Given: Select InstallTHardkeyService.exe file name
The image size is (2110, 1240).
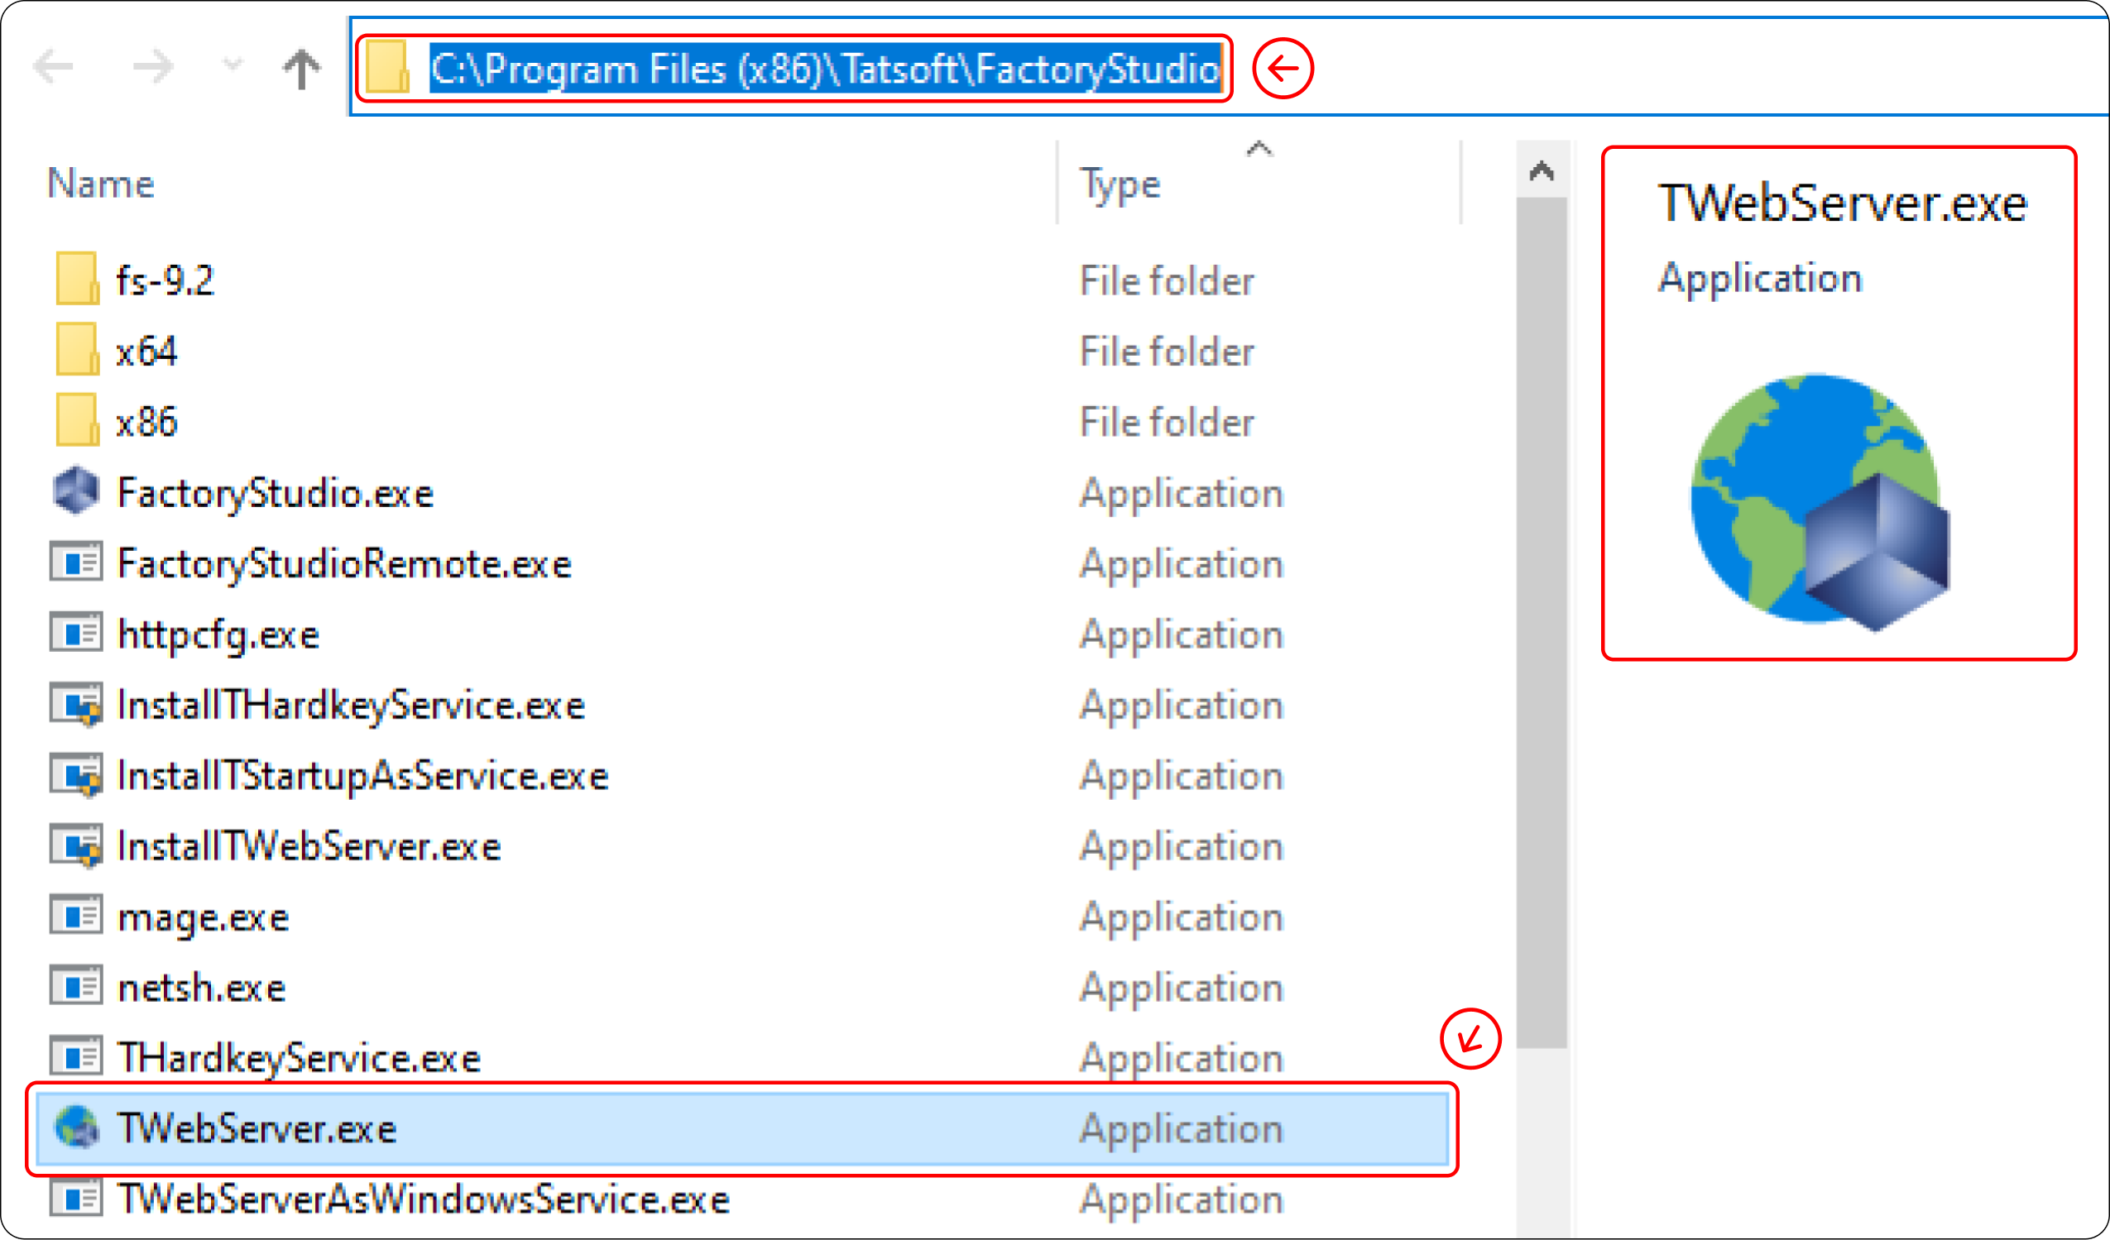Looking at the screenshot, I should [352, 705].
